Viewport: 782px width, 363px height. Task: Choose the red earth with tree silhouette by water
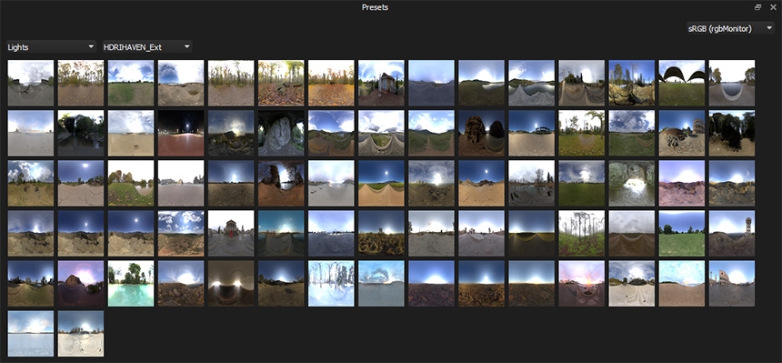point(281,183)
